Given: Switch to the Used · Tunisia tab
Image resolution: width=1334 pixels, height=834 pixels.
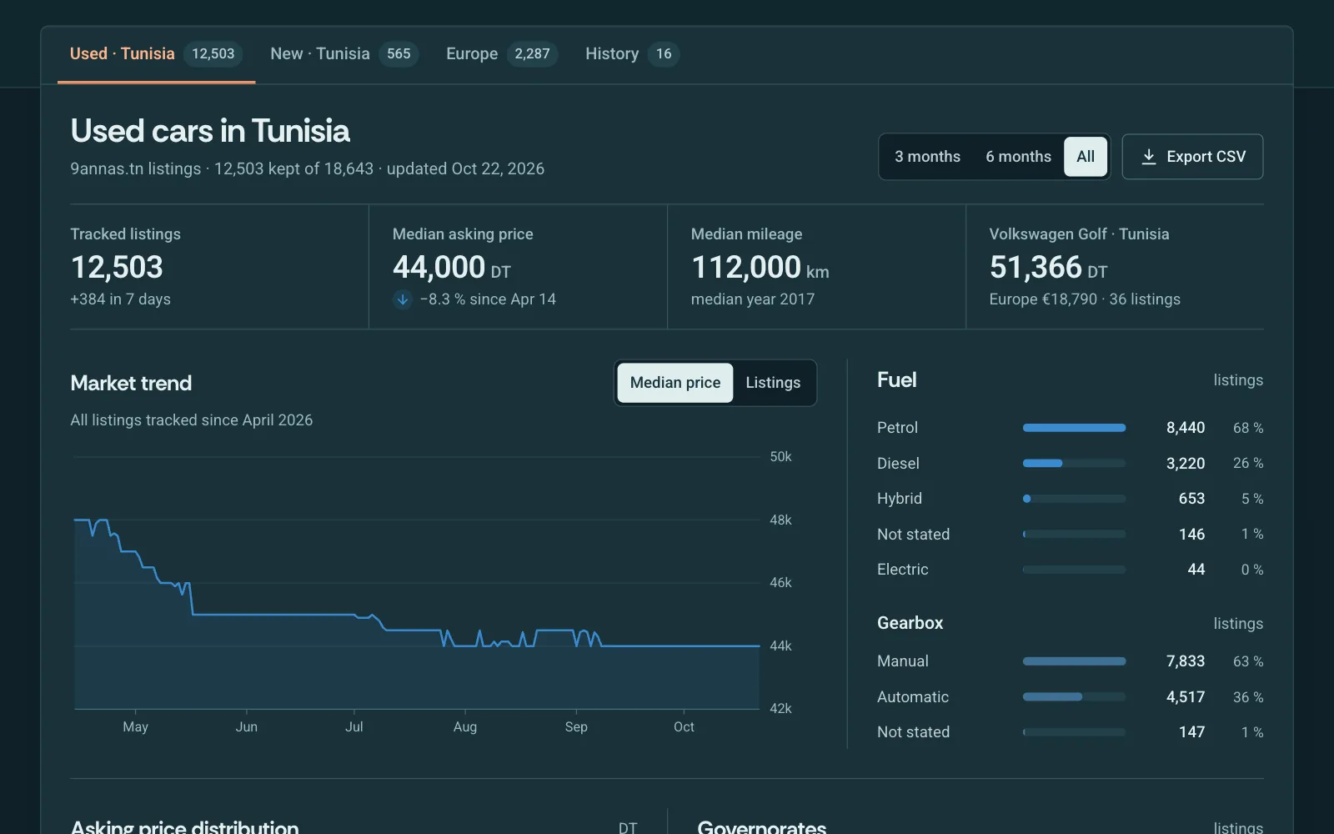Looking at the screenshot, I should coord(157,54).
